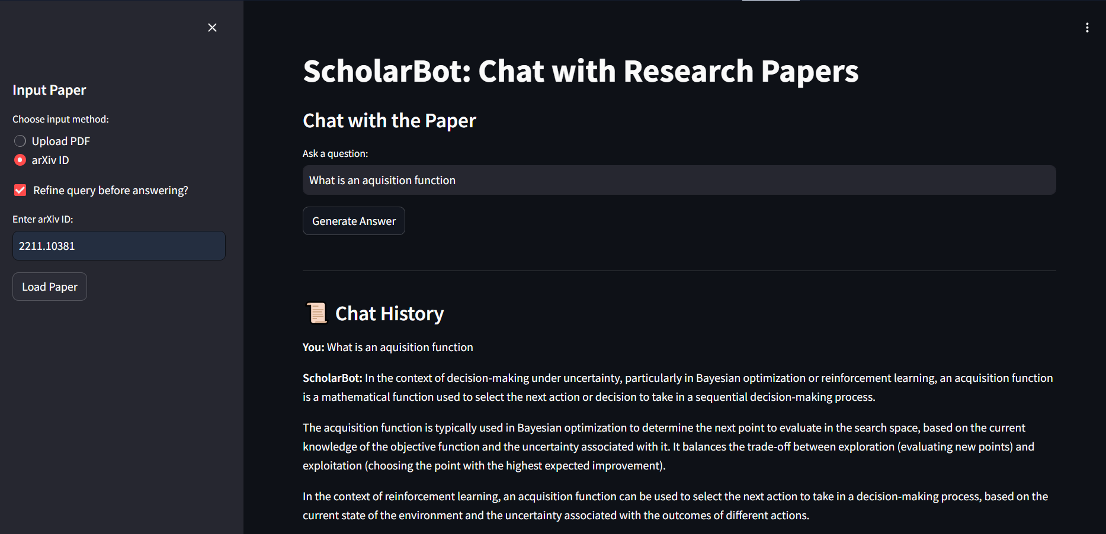Click the 'You: What is an aquisition function' message
The image size is (1106, 534).
click(x=388, y=347)
